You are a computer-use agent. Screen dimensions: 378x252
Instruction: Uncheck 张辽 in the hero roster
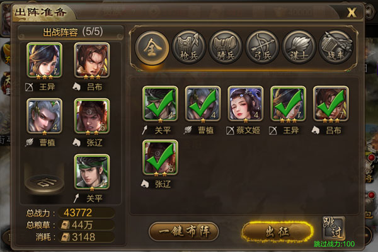click(x=160, y=157)
